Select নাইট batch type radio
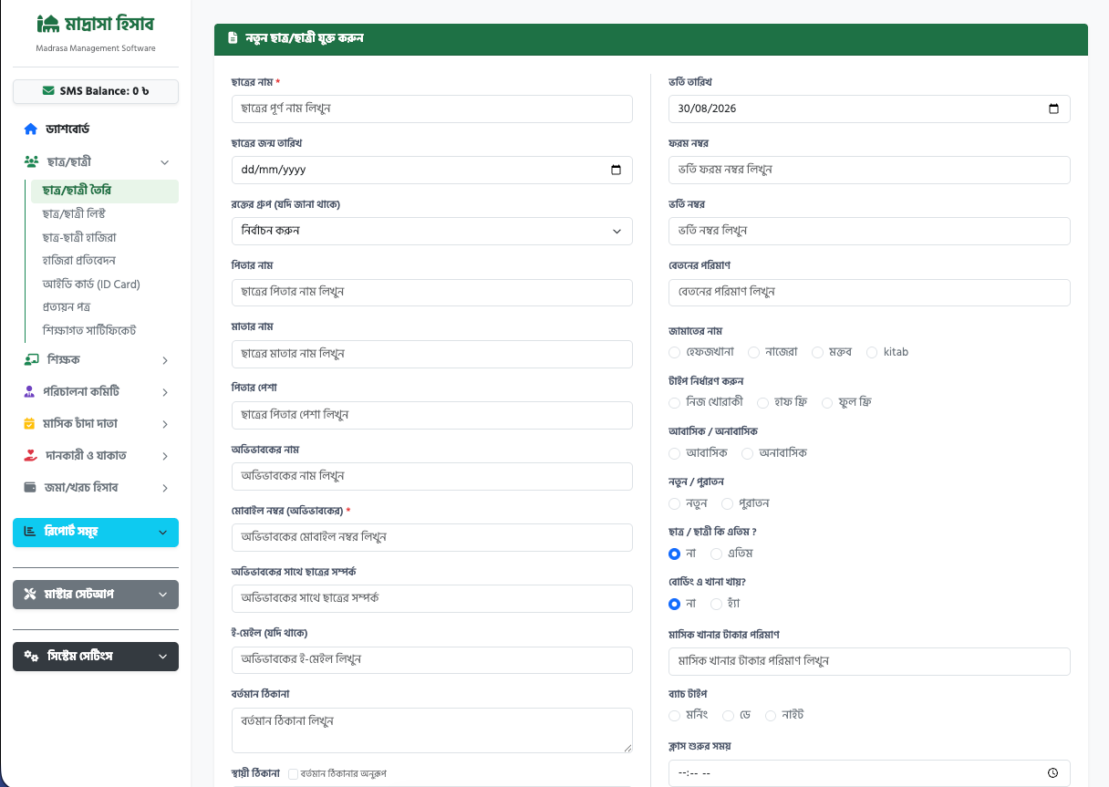1109x787 pixels. (771, 716)
